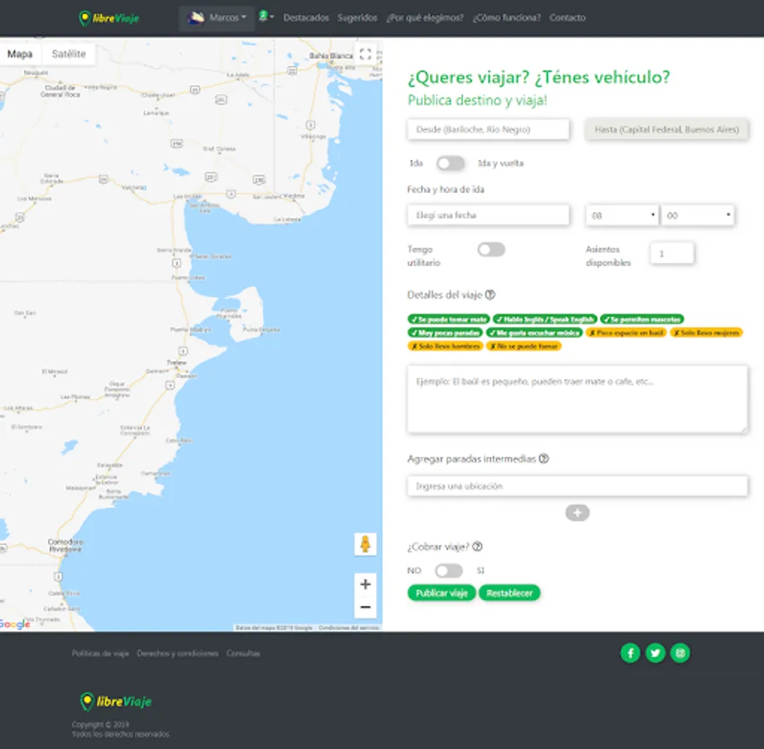Zoom in on the map
764x749 pixels.
[365, 584]
